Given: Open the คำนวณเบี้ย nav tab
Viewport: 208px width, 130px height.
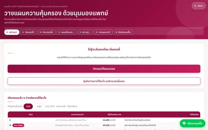Looking at the screenshot, I should click(x=46, y=32).
